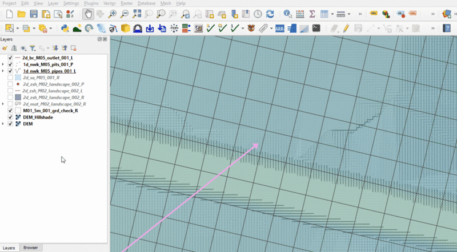Viewport: 457px width, 252px height.
Task: Expand the 1d_nwk_M05_pits_001_P layer tree
Action: [3, 64]
